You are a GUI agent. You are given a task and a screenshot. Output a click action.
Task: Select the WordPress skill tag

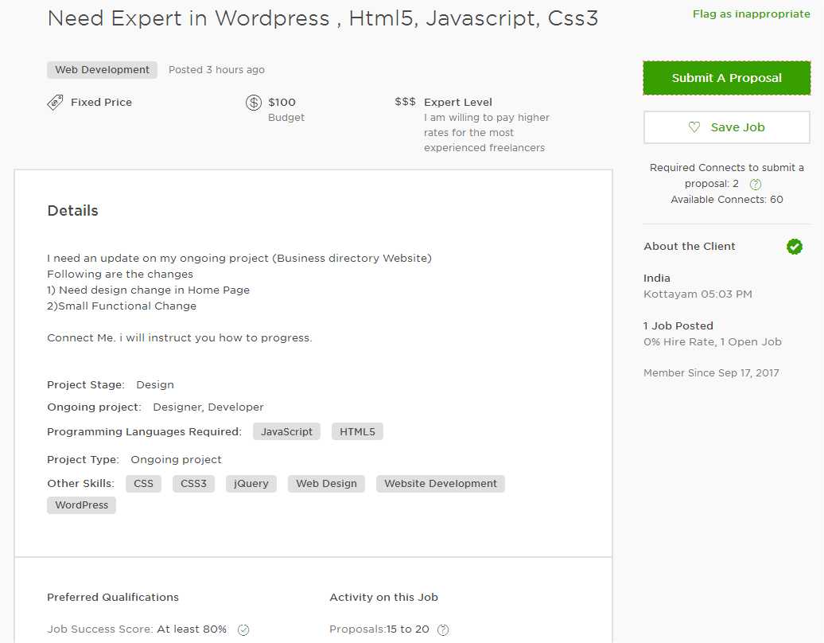pos(81,505)
